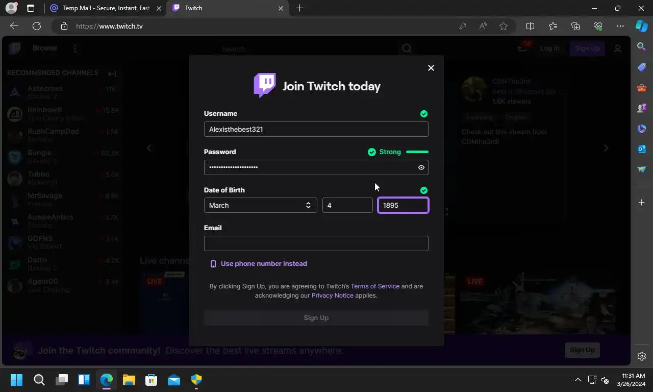Click the address bar URL www.twitch.tv
This screenshot has width=653, height=392.
(x=109, y=26)
